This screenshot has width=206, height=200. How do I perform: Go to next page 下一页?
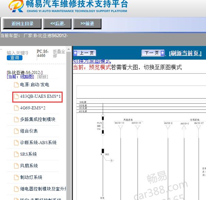(153, 53)
